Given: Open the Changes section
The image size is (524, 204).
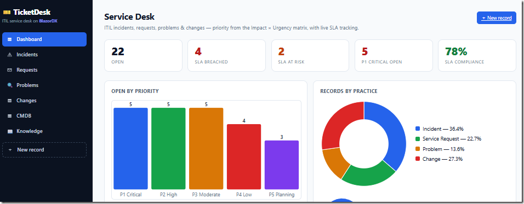Looking at the screenshot, I should pyautogui.click(x=44, y=101).
